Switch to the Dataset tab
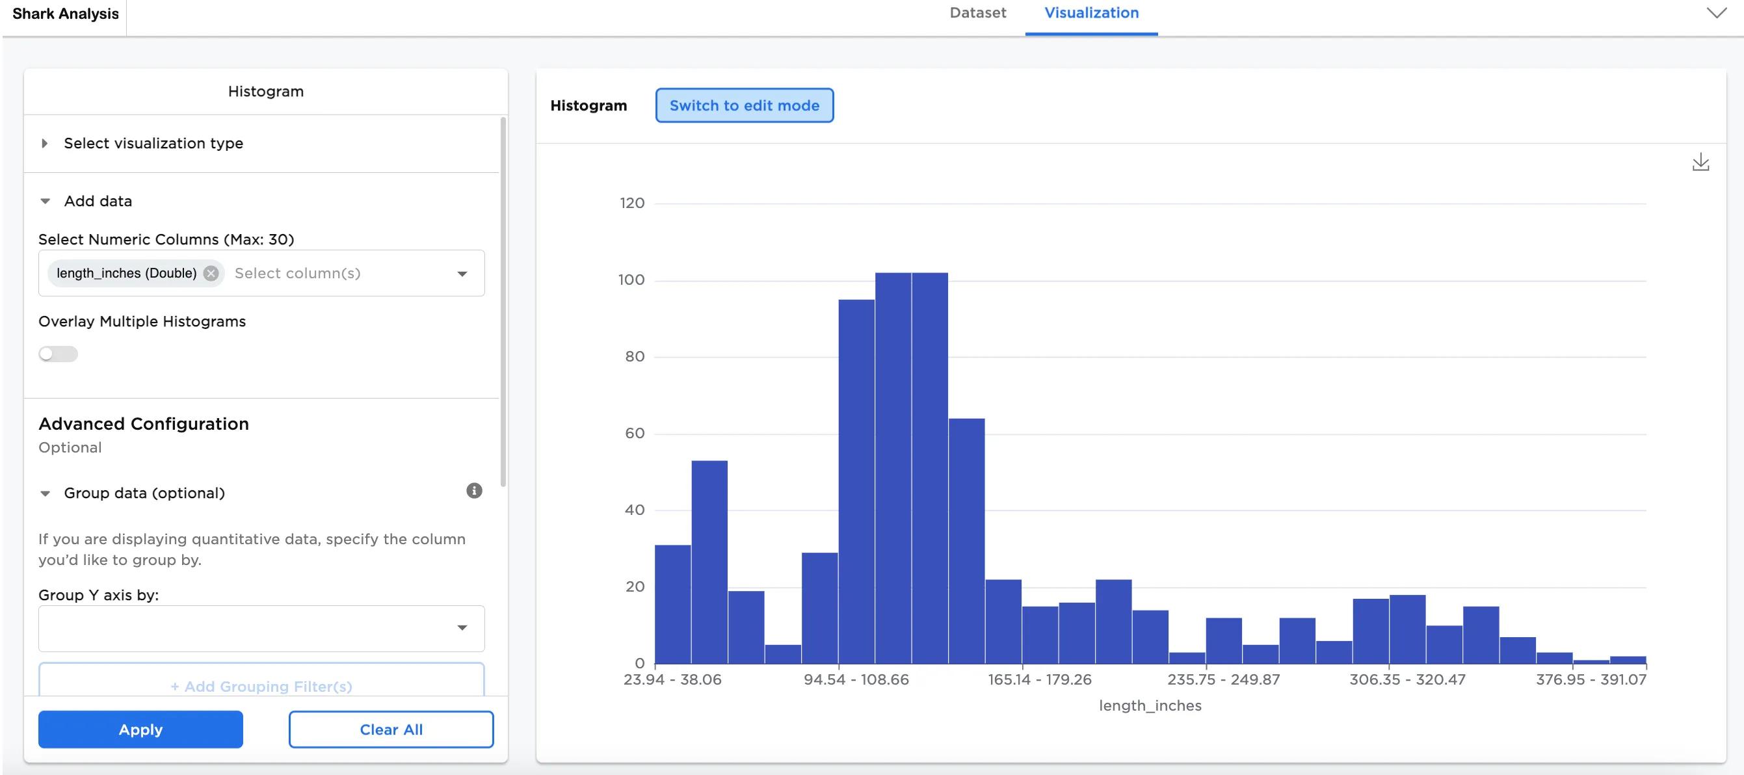 coord(977,13)
